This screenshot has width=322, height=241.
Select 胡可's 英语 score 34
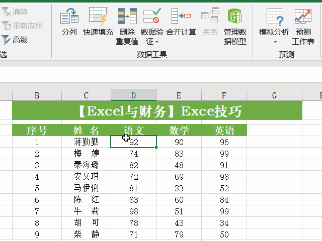(224, 222)
